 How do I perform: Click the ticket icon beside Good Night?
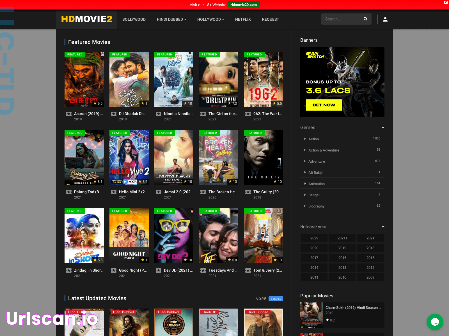(114, 270)
